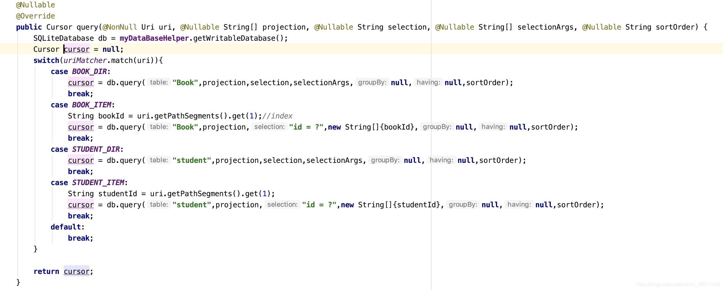723x290 pixels.
Task: Click the BOOK_ITEM case constant
Action: click(92, 105)
